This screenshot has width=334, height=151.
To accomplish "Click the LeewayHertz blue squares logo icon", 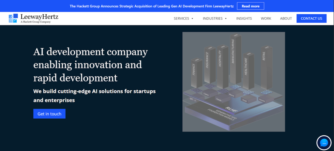I will (x=13, y=18).
